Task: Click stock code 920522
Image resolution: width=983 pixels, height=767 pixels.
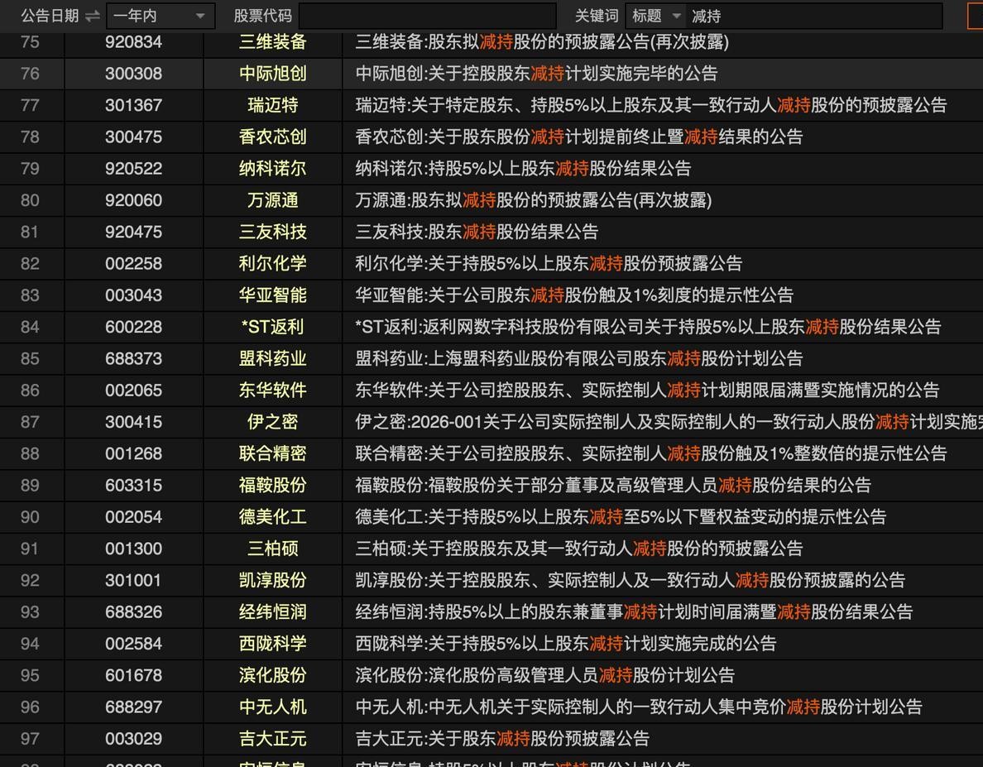Action: click(133, 169)
